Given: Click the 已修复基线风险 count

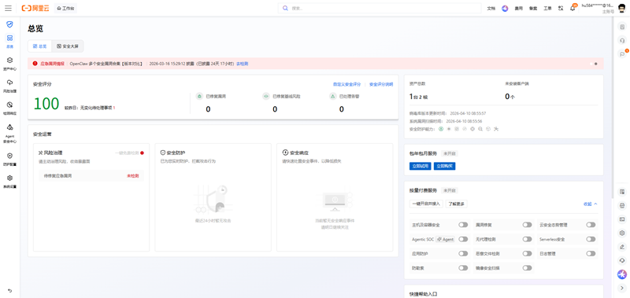Looking at the screenshot, I should 275,109.
